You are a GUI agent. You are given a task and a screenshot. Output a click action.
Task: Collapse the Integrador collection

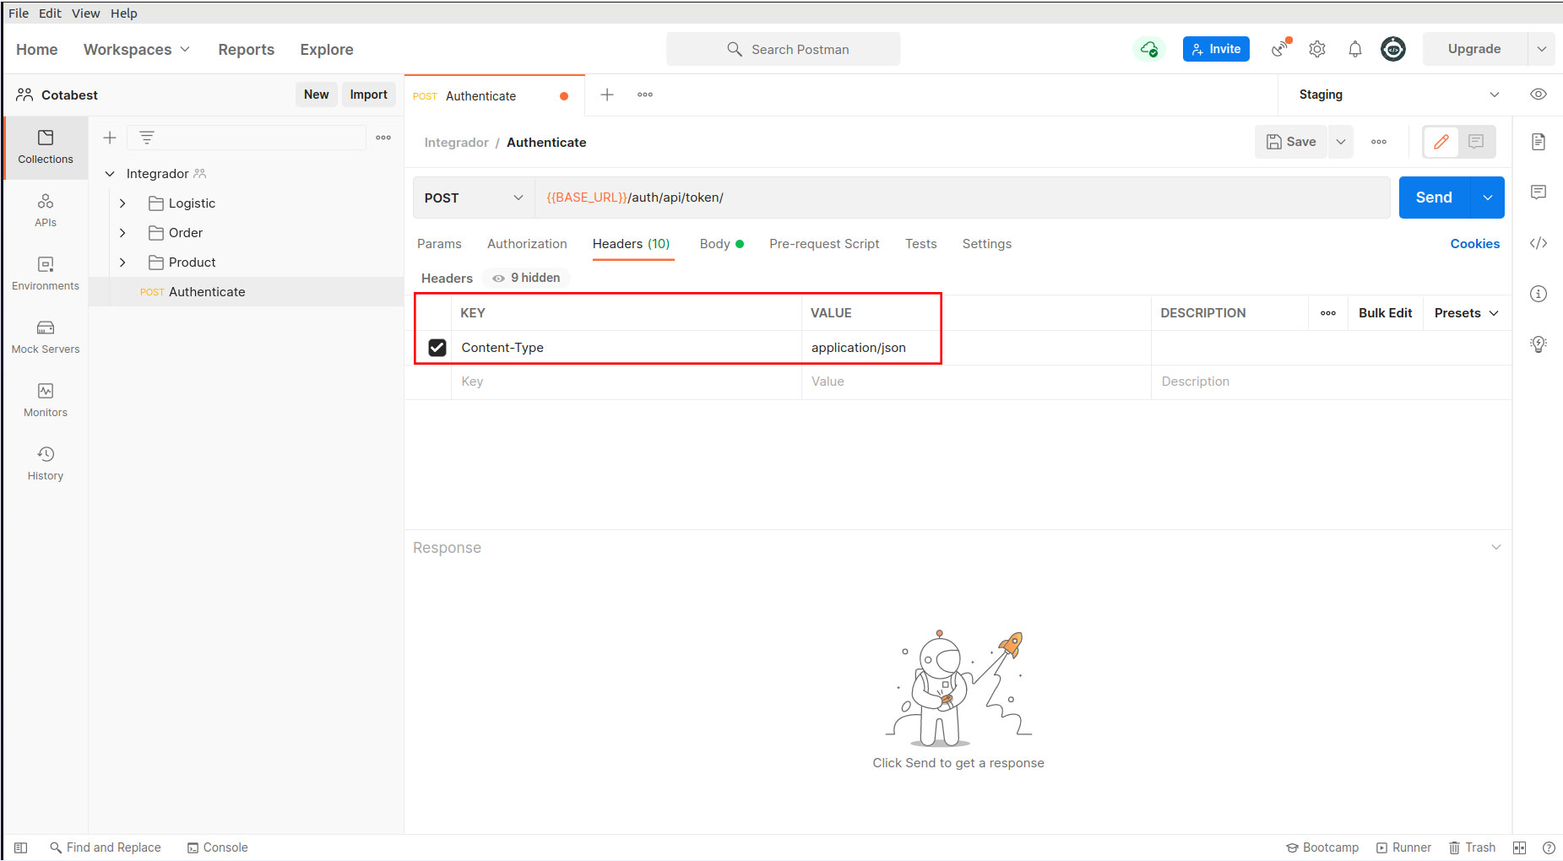[x=109, y=174]
